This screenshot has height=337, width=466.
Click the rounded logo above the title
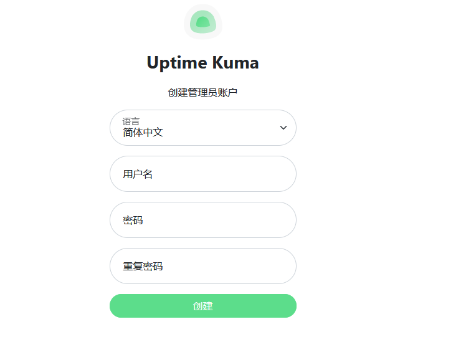(x=202, y=22)
